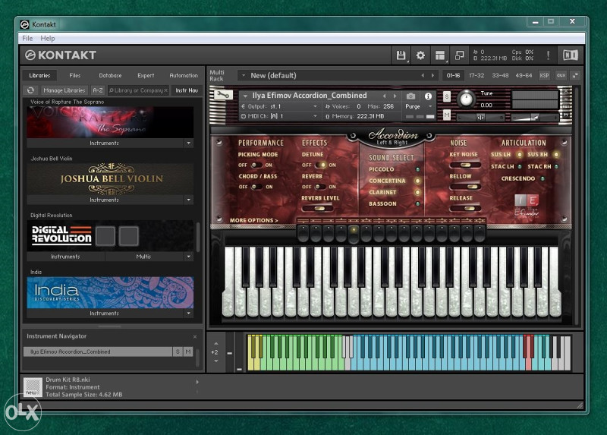Switch to the Files tab
Screen dimensions: 607x435
75,75
